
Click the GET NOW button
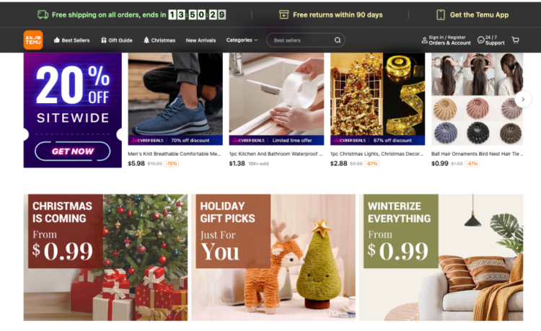click(72, 151)
